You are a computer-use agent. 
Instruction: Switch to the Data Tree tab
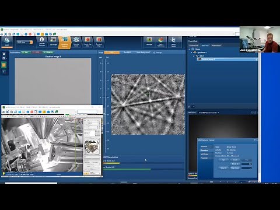[205, 45]
